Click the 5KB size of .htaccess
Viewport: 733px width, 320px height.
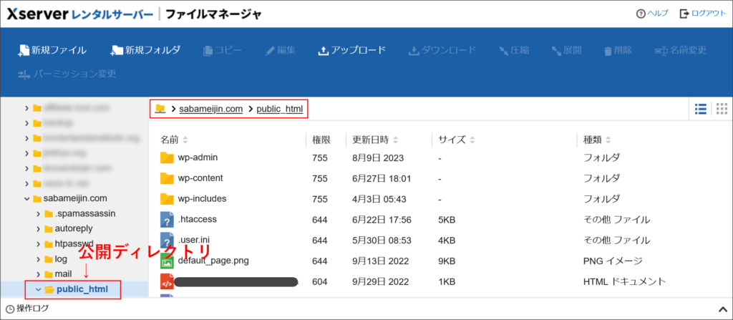pos(447,219)
